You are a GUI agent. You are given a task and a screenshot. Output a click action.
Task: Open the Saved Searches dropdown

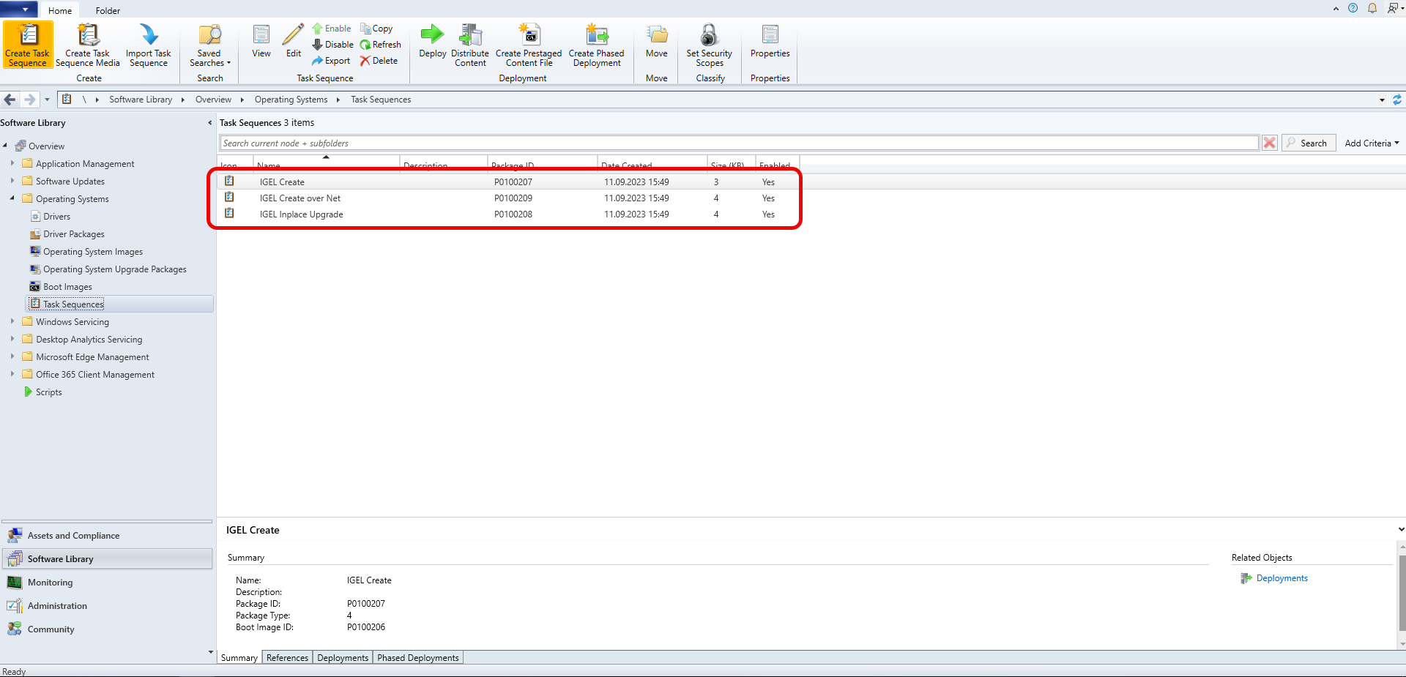(x=209, y=45)
